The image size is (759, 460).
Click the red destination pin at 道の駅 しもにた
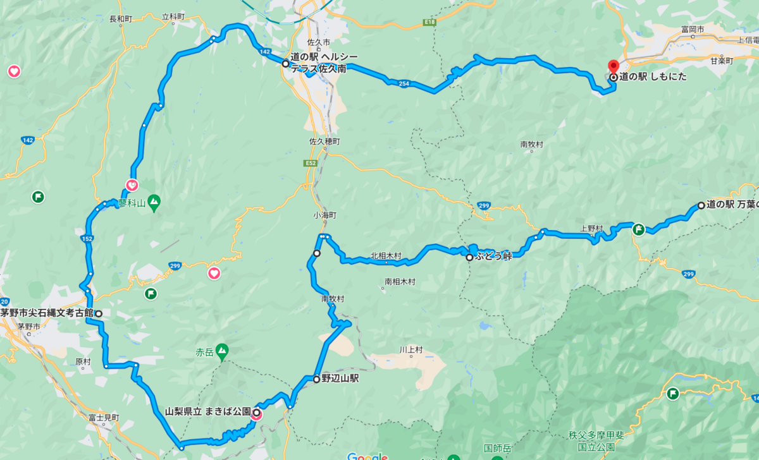(612, 67)
